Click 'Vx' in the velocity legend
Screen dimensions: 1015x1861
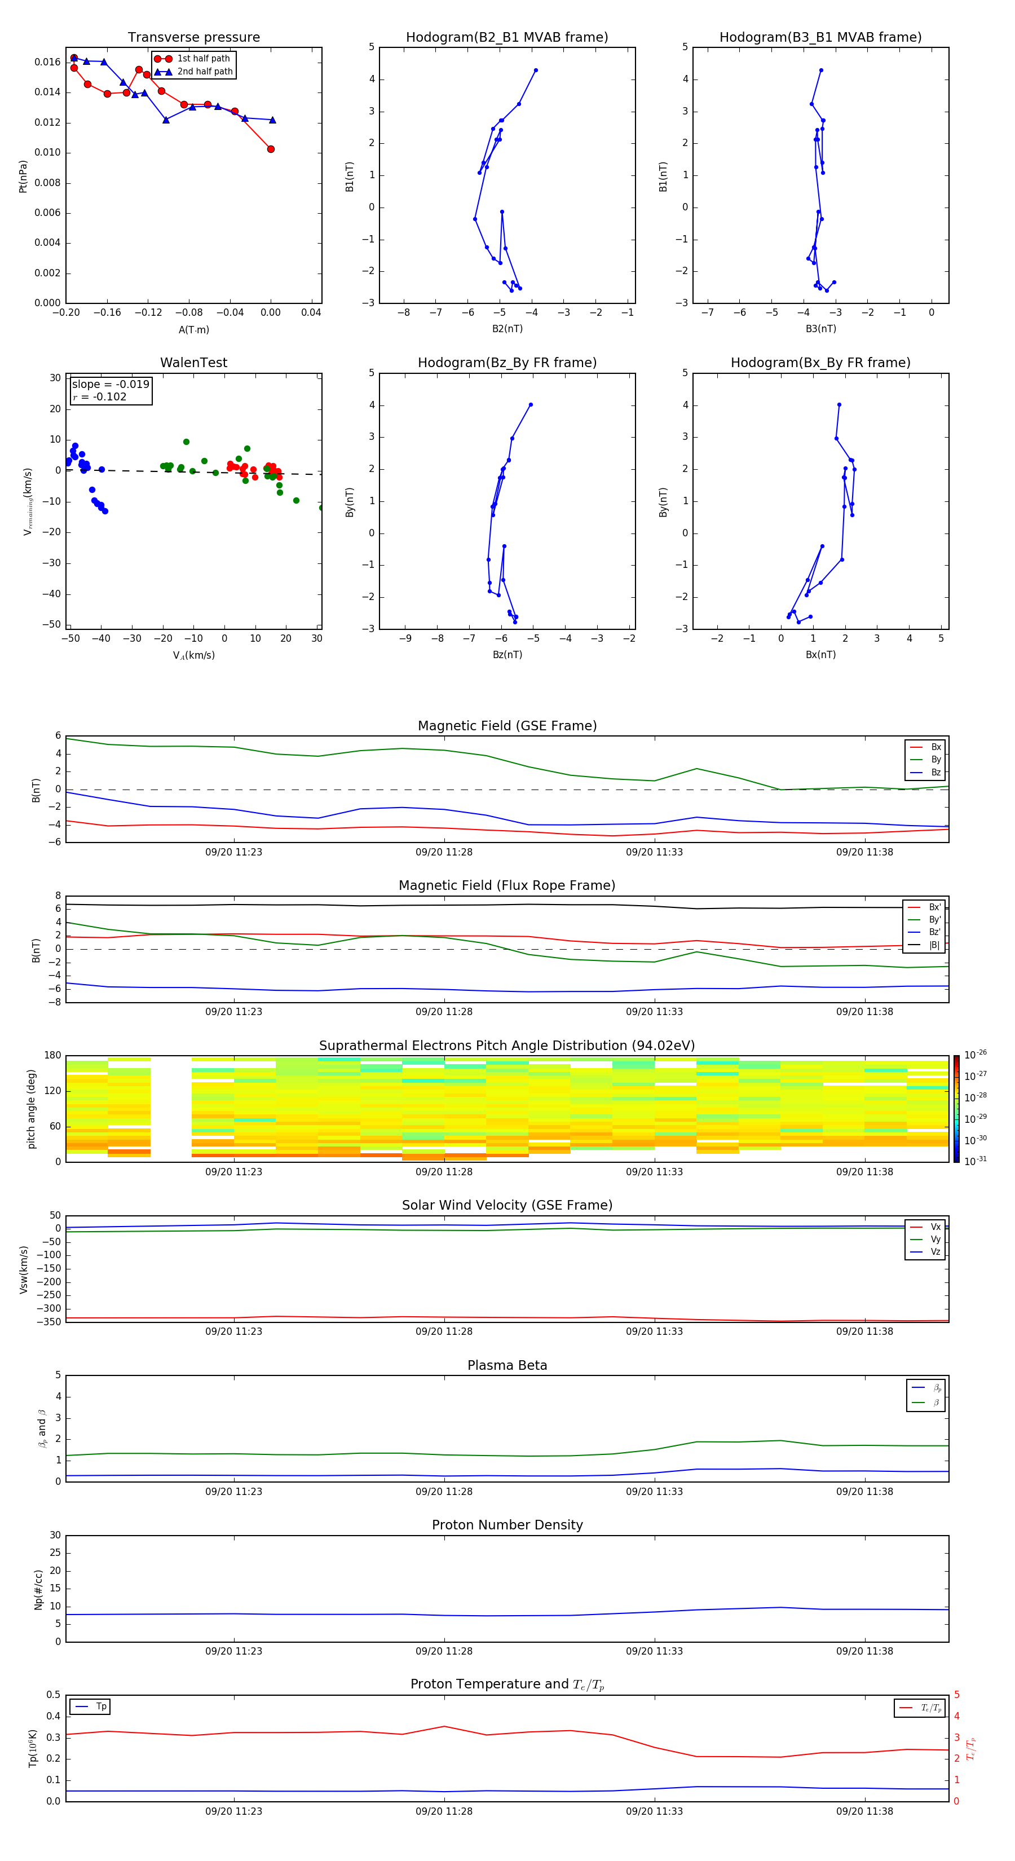(935, 1227)
